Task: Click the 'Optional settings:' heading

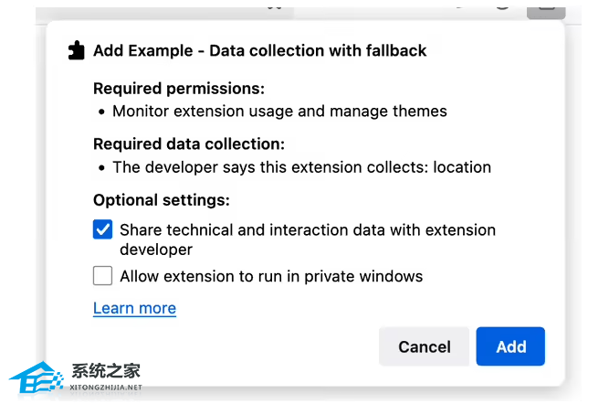Action: coord(162,200)
